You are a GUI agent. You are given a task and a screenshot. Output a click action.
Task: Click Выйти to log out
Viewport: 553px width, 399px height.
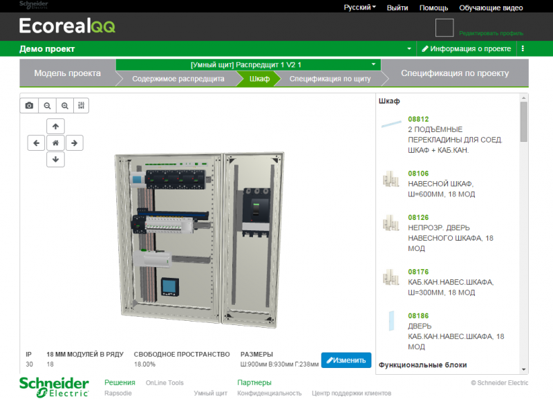(397, 8)
